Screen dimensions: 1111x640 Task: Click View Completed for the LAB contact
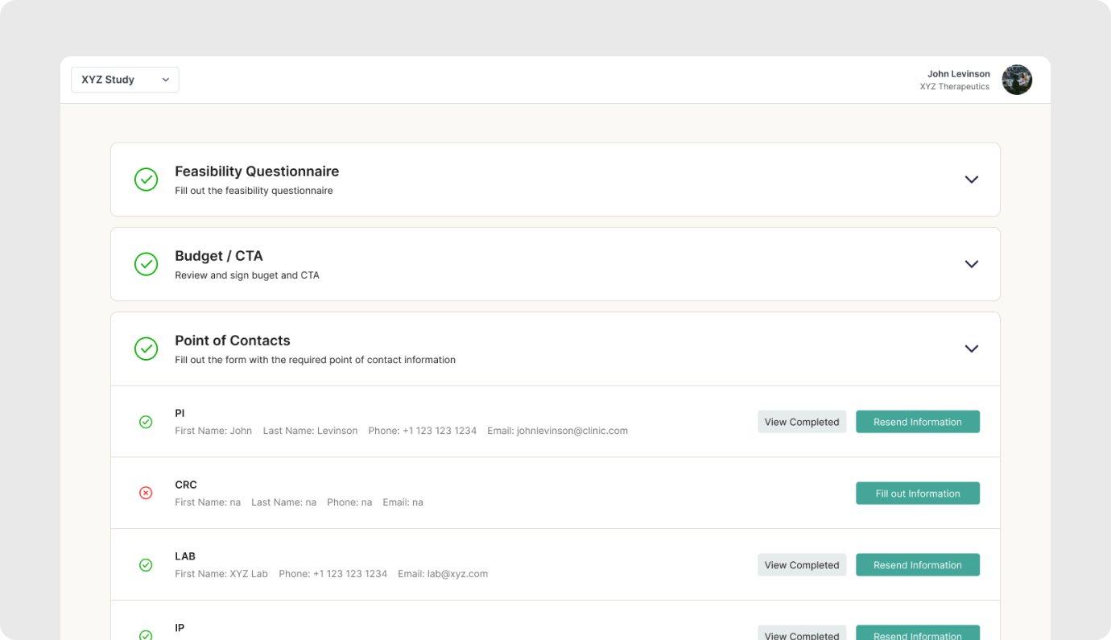click(801, 565)
